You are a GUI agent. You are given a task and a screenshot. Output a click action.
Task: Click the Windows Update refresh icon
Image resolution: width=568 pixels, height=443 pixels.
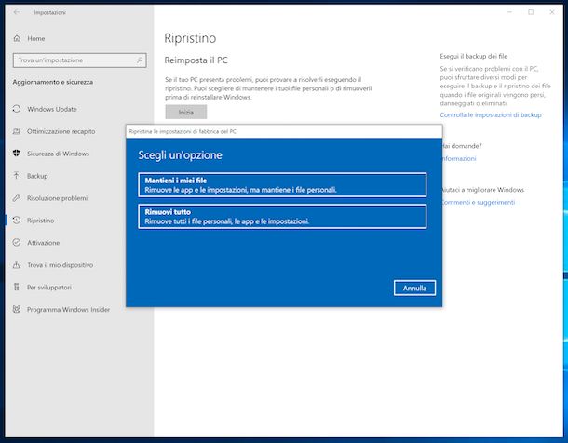tap(17, 109)
